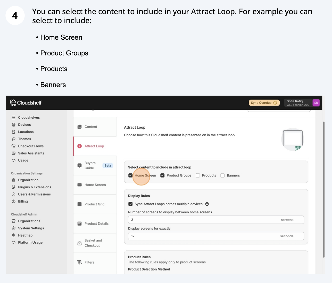The width and height of the screenshot is (332, 284).
Task: Click the Themes brush icon
Action: 14,139
